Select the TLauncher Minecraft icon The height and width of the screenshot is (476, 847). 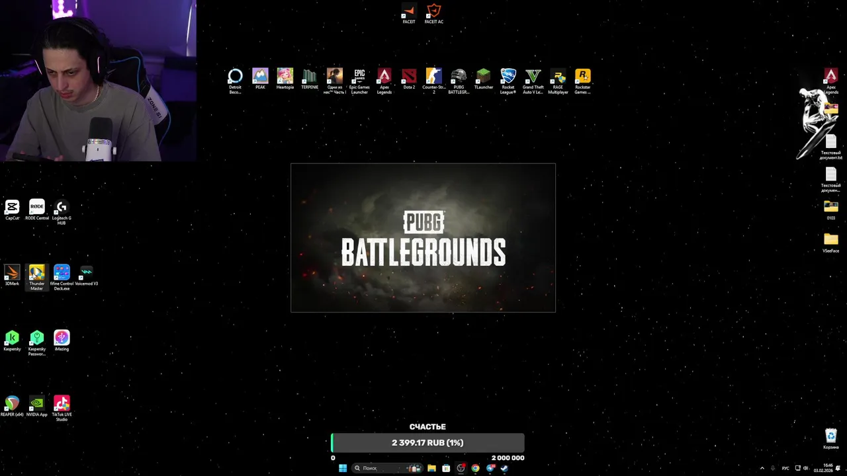(x=484, y=79)
